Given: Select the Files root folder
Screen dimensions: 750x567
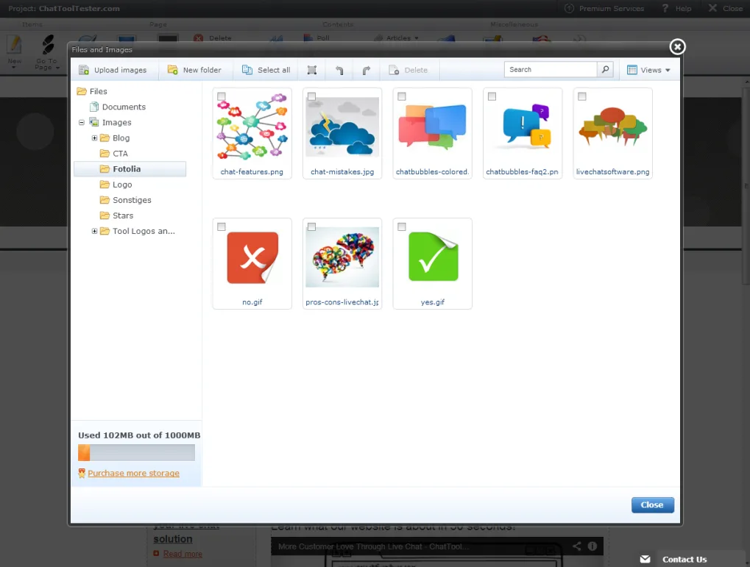Looking at the screenshot, I should [93, 91].
